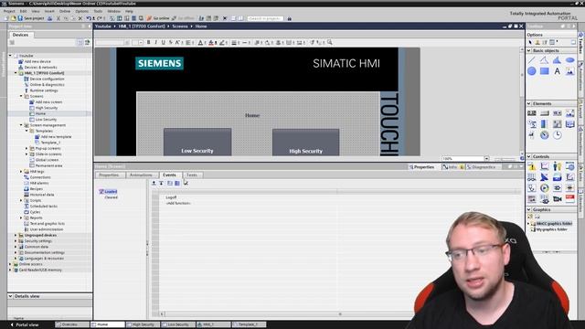Collapse the Basic objects section
585x329 pixels.
(529, 50)
